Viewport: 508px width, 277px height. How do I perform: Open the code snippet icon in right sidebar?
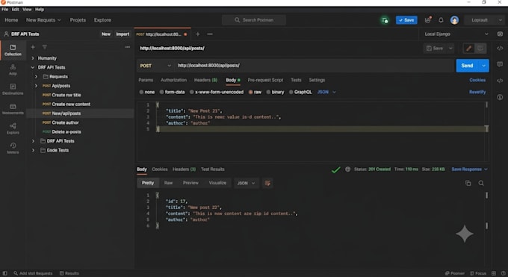click(500, 49)
